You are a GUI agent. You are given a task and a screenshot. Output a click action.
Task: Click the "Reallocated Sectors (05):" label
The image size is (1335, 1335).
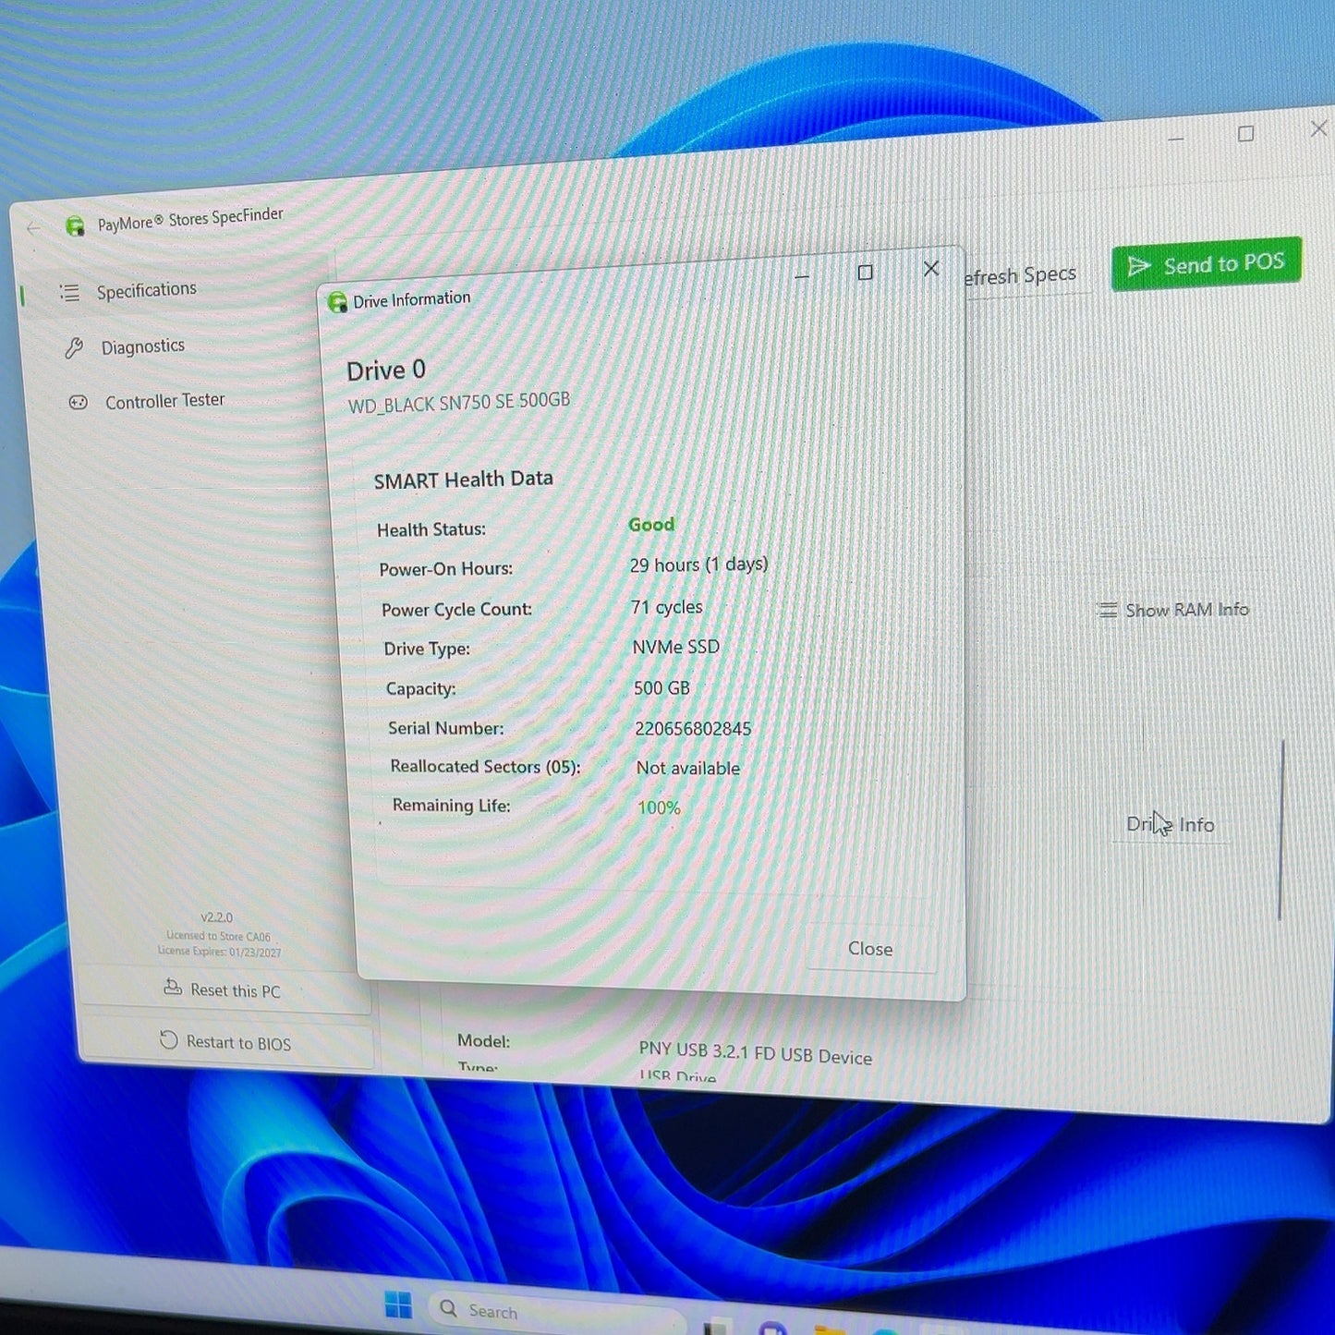click(486, 767)
